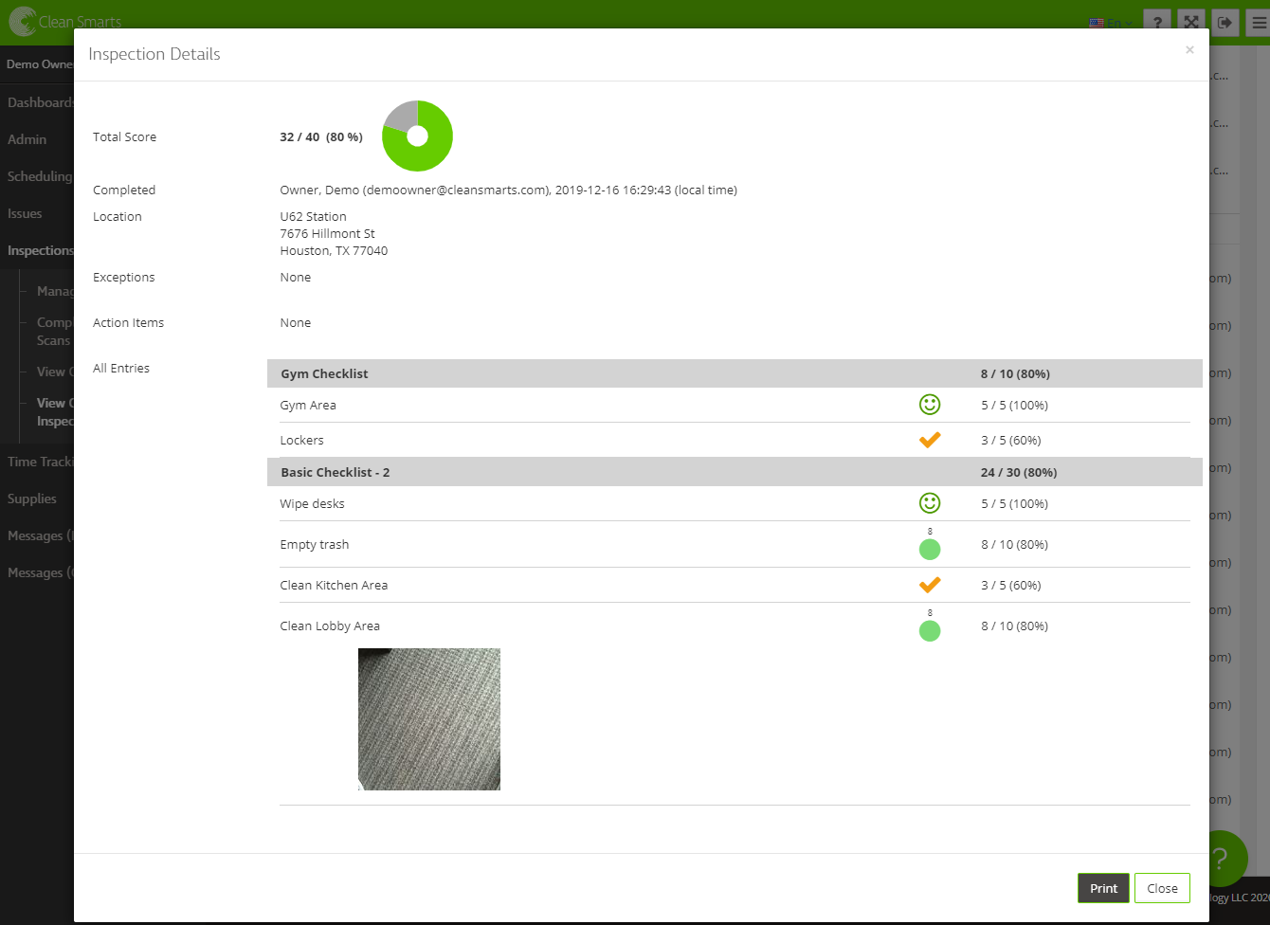Select Issues in the sidebar

[26, 213]
